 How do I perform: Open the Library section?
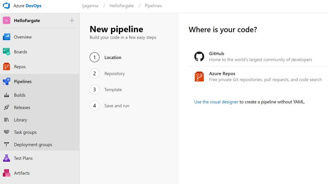click(20, 120)
